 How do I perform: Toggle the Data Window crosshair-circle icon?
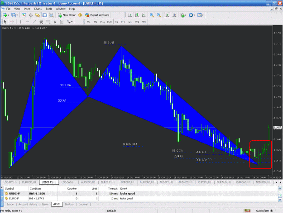[31, 15]
